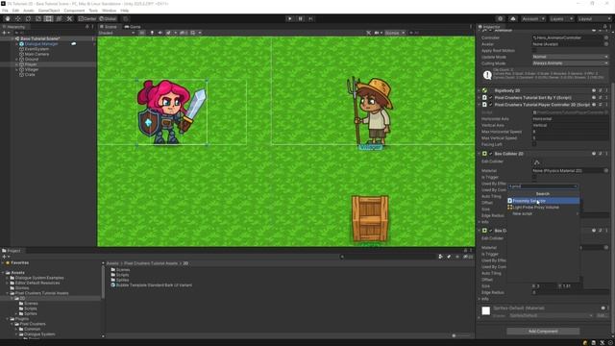Pick Animator Controller object selector circle

tap(606, 37)
